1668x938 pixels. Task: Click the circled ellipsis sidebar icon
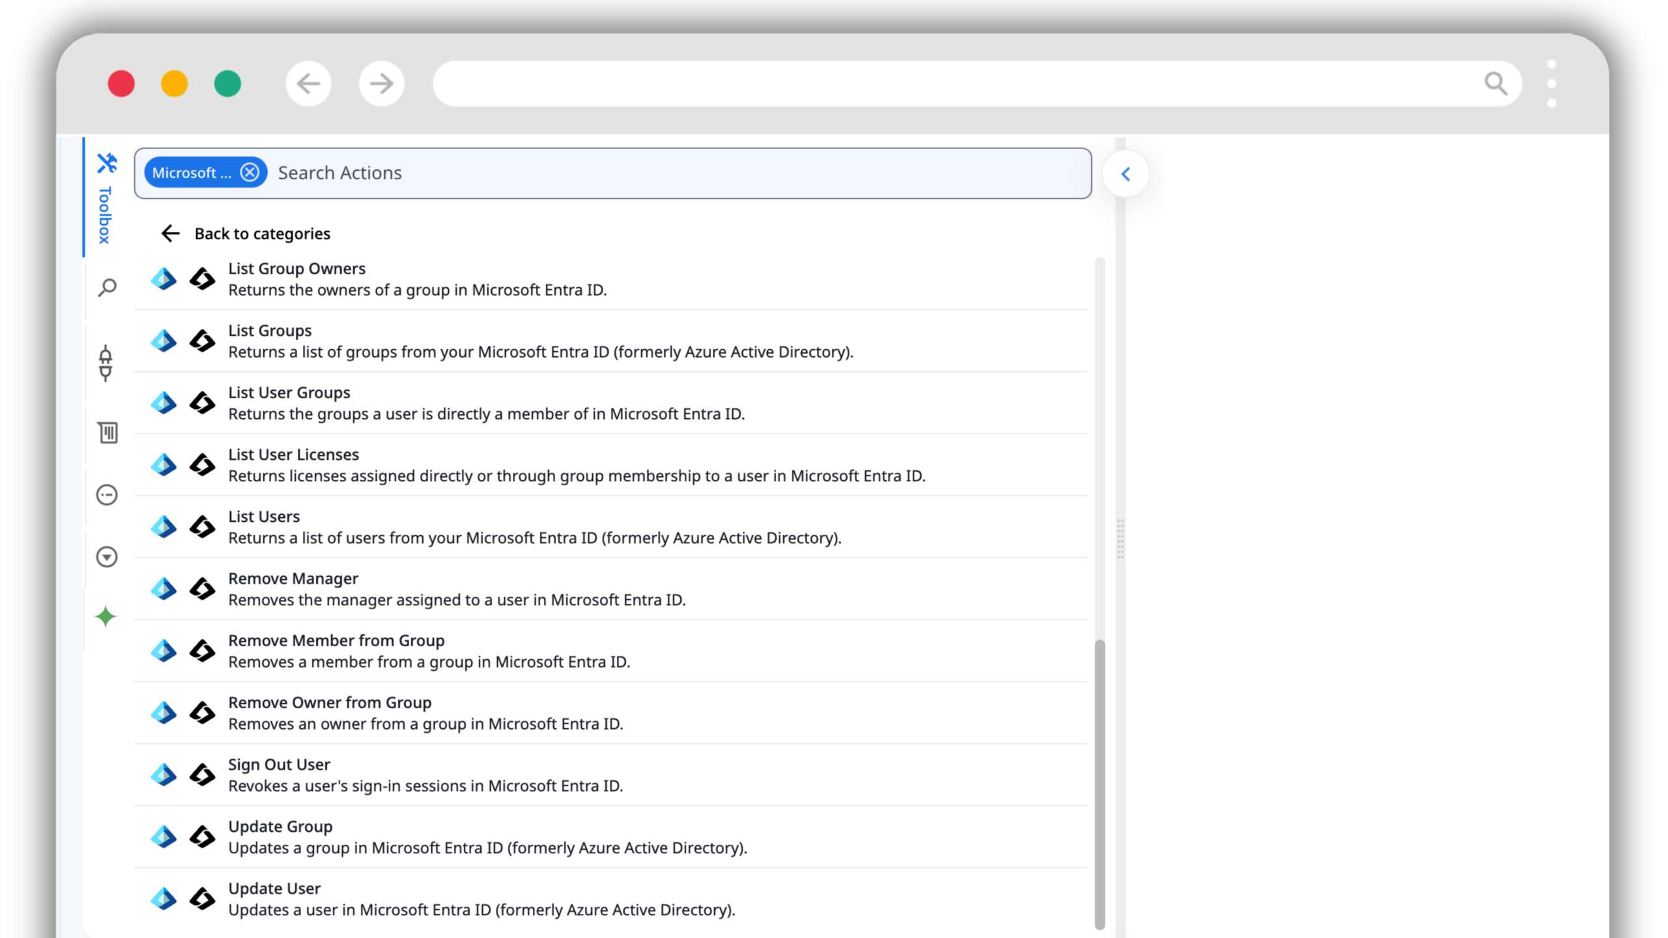[x=107, y=495]
